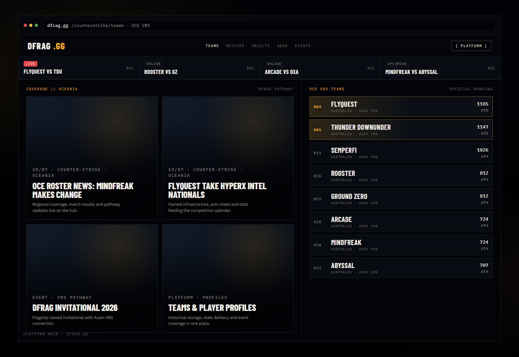Open the ROOSTER VS GZ match
This screenshot has width=519, height=357.
[x=199, y=68]
